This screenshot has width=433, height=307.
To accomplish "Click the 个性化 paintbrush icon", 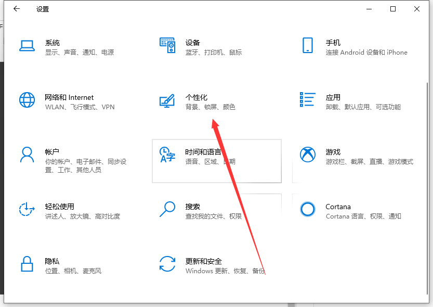I will pyautogui.click(x=167, y=101).
